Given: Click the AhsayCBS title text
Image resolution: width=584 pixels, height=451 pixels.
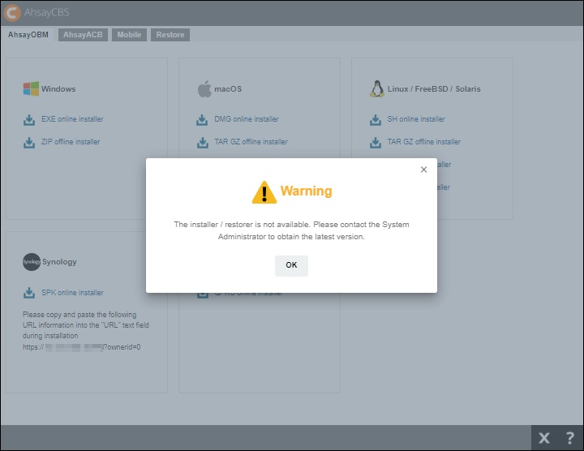Looking at the screenshot, I should [47, 12].
